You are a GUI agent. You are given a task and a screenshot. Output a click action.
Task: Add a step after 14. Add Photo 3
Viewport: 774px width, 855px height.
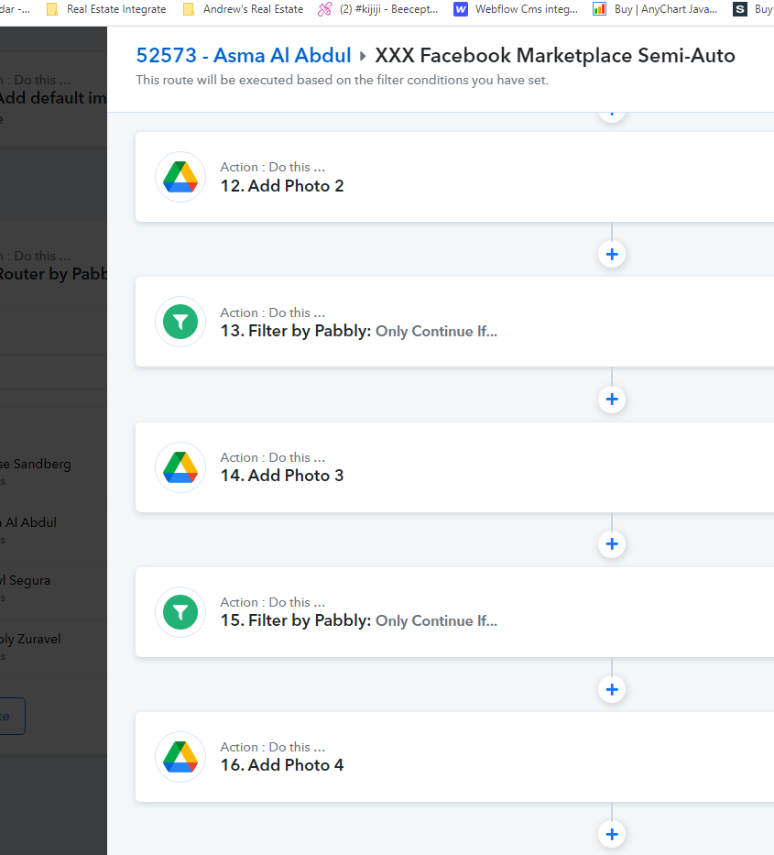click(612, 543)
